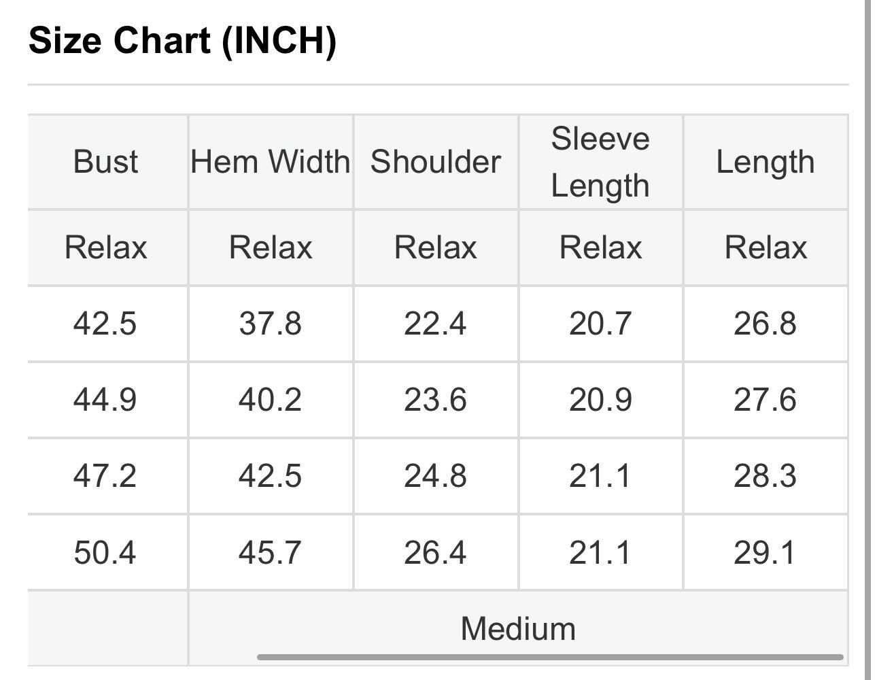Select the Sleeve Length column header
Viewport: 877px width, 680px height.
tap(601, 162)
